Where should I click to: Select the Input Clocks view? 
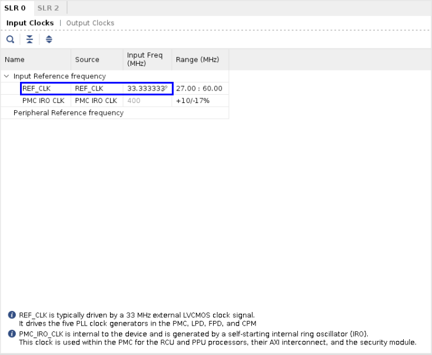[x=30, y=23]
